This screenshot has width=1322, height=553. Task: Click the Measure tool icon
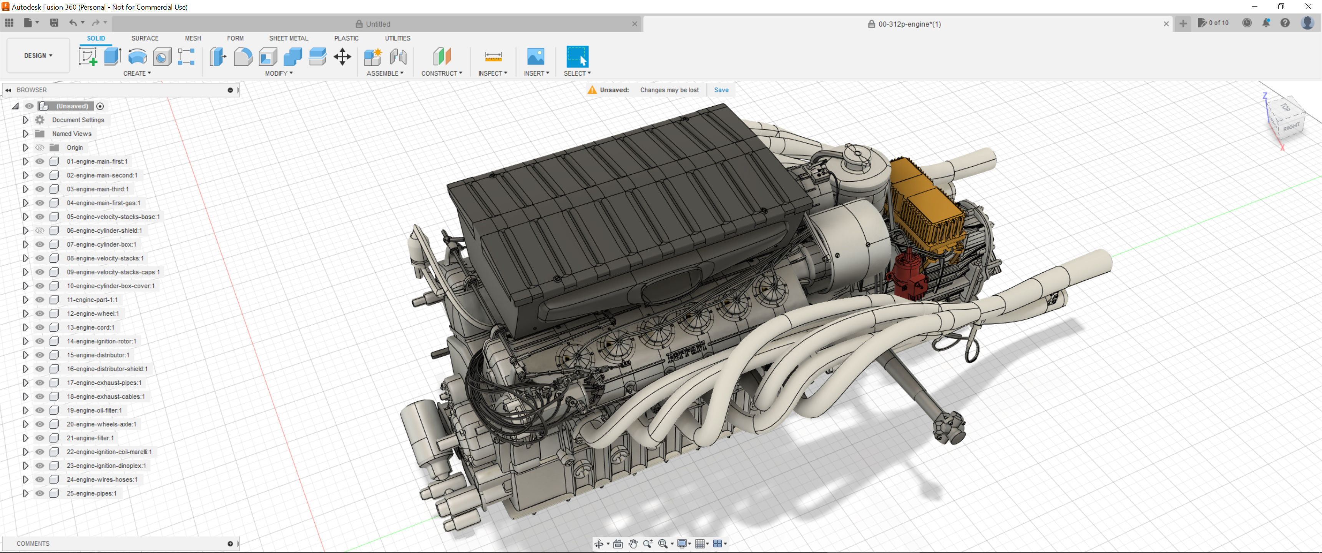tap(493, 56)
